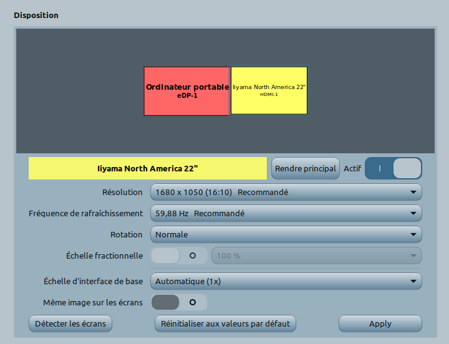Toggle the Échelle fractionnelle switch

pos(179,256)
